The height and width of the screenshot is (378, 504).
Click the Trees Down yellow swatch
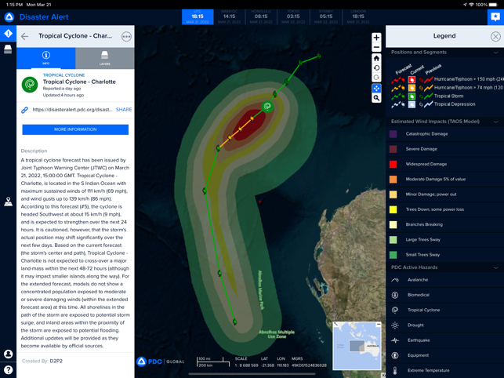tap(393, 209)
